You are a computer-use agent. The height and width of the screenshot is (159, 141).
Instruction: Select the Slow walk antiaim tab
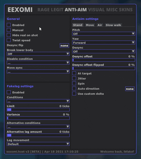(x=113, y=25)
